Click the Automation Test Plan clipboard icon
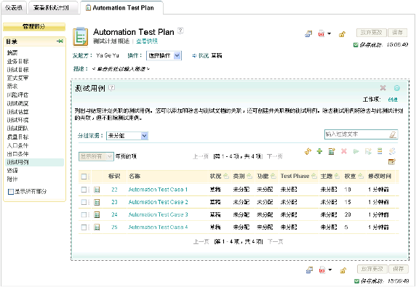This screenshot has width=416, height=287. point(81,36)
